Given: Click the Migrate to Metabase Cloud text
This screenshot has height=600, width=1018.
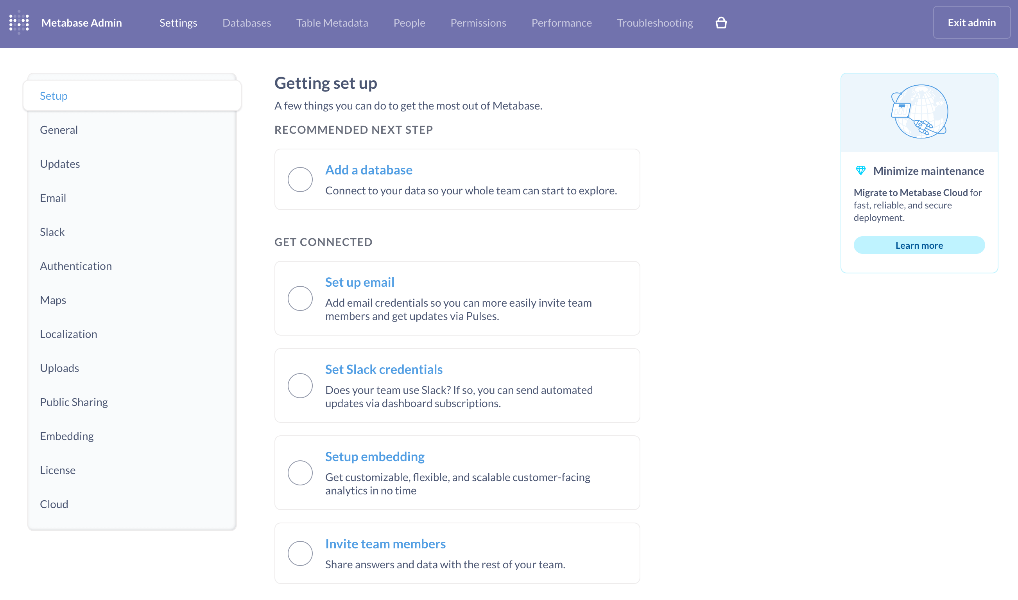Looking at the screenshot, I should pos(910,192).
